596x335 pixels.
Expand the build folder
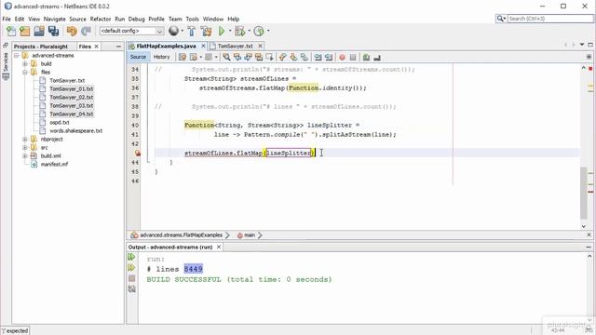25,64
